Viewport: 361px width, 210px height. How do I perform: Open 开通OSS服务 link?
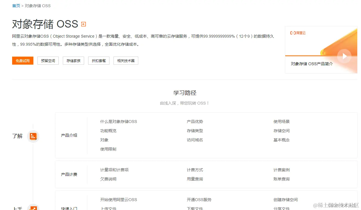pyautogui.click(x=199, y=200)
